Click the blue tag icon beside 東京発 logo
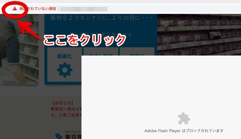Viewport: 241px width, 139px height. pyautogui.click(x=59, y=136)
